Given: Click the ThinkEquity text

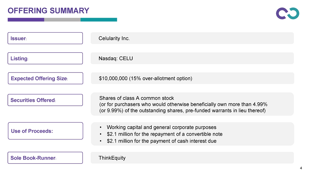Looking at the screenshot, I should [x=112, y=158].
